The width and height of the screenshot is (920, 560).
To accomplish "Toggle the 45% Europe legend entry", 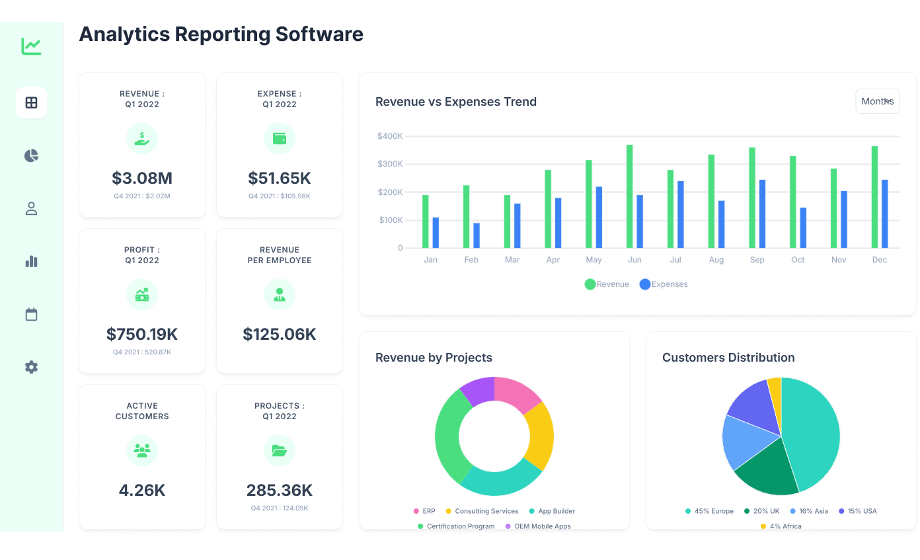I will point(710,511).
